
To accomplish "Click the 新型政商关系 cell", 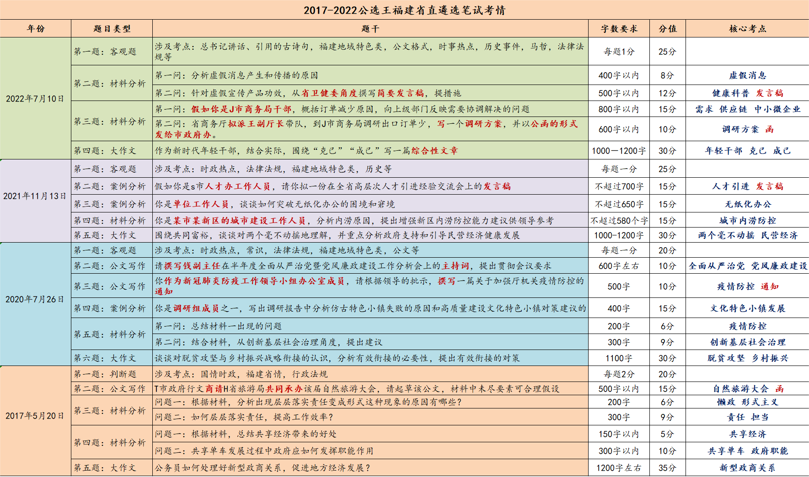I will coord(747,468).
